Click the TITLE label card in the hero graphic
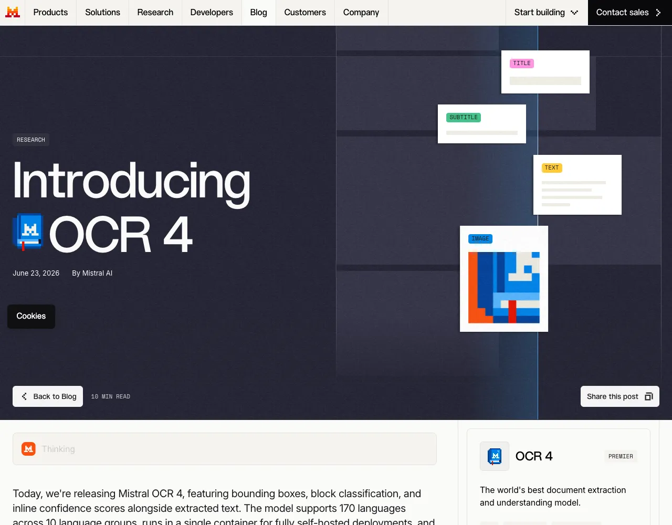The height and width of the screenshot is (525, 672). point(545,72)
